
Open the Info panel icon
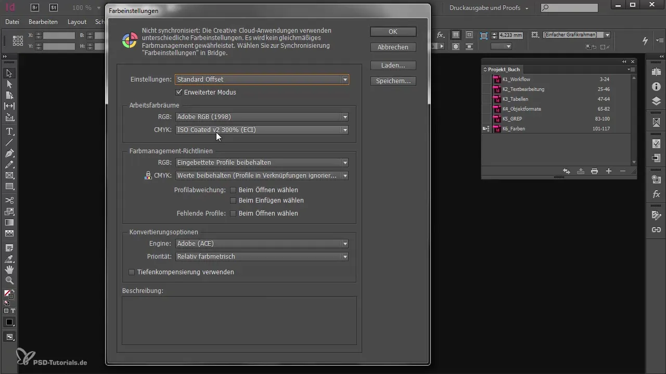pyautogui.click(x=656, y=86)
